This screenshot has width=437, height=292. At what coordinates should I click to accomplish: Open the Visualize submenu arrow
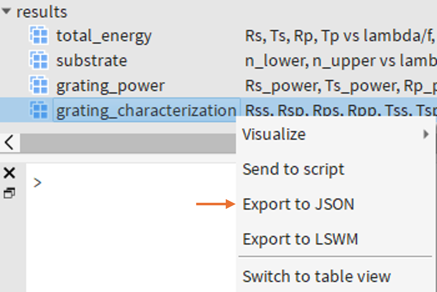[426, 134]
